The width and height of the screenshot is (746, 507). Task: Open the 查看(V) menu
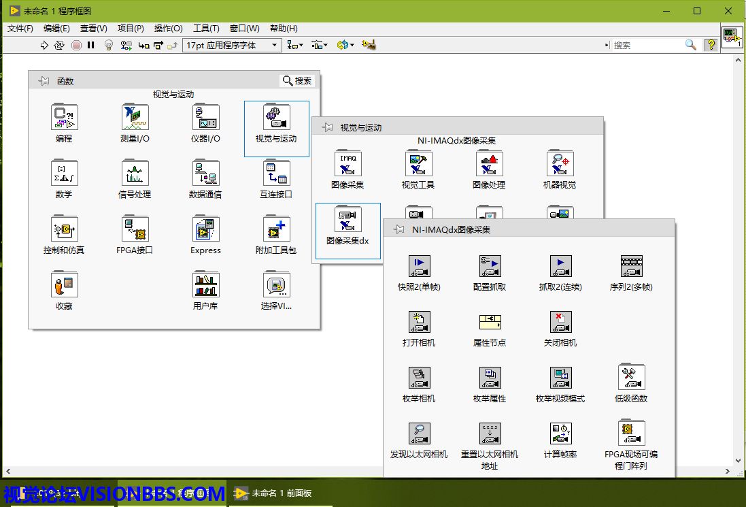94,29
